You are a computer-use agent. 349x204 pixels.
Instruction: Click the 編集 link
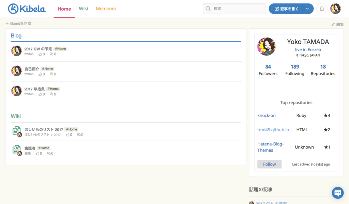point(340,25)
